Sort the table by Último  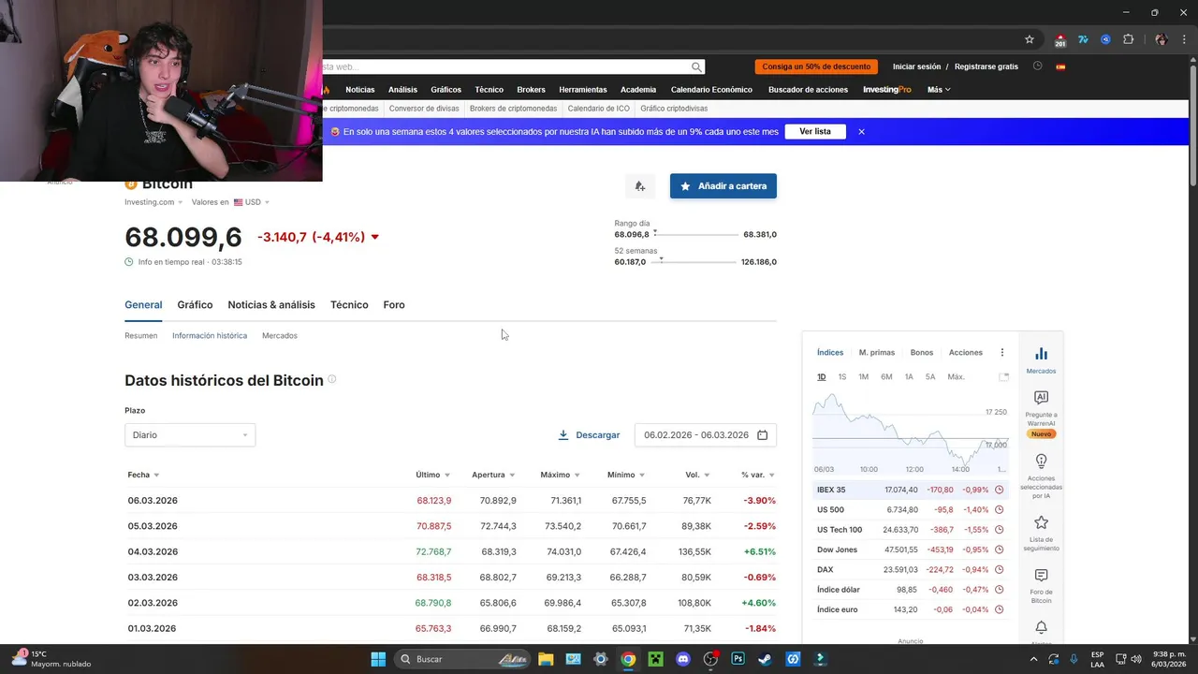[x=433, y=475]
